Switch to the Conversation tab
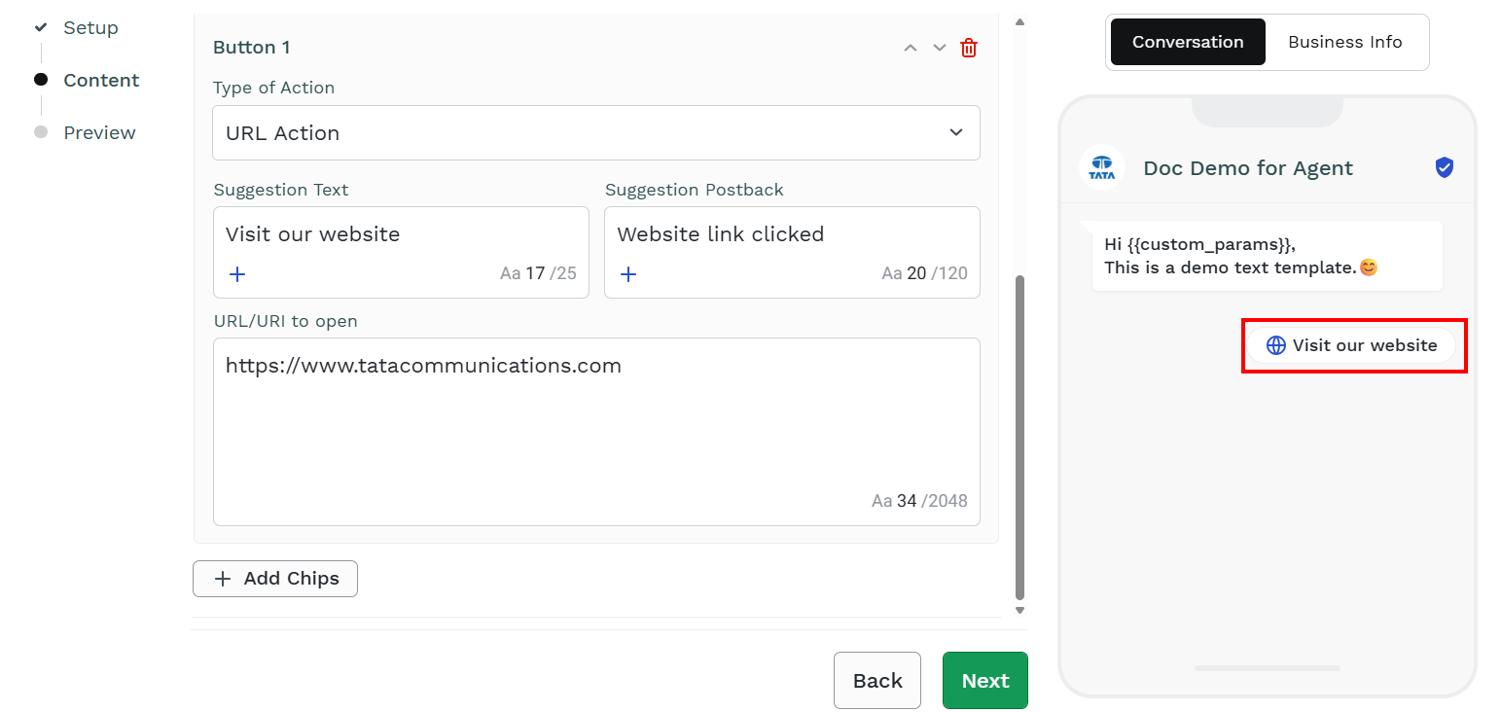 tap(1188, 42)
